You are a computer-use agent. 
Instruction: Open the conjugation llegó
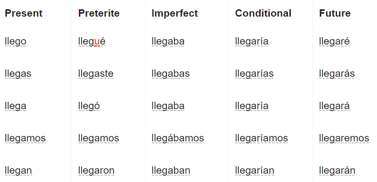pyautogui.click(x=89, y=106)
